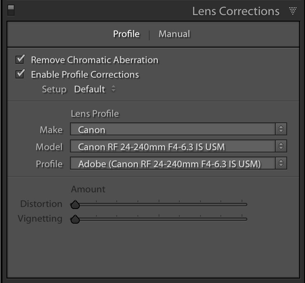Click the Model field stepper arrows
The width and height of the screenshot is (305, 283).
(281, 146)
